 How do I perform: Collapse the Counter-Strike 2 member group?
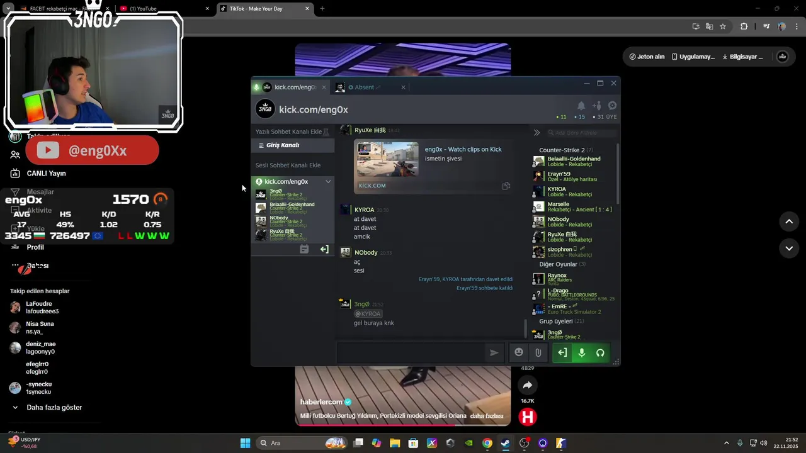tap(565, 150)
